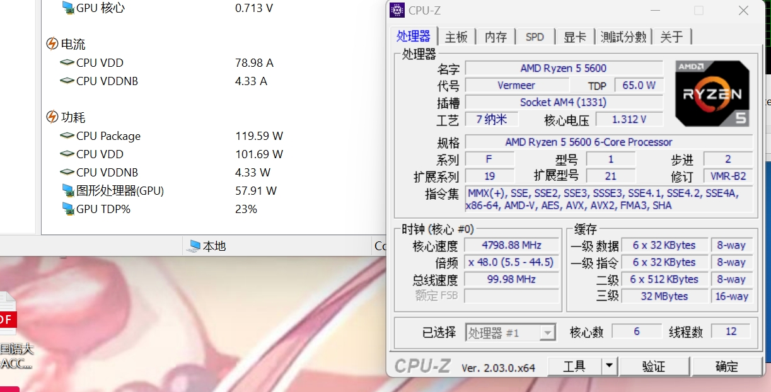Click the 确定 button to close CPU-Z
Image resolution: width=771 pixels, height=392 pixels.
[726, 366]
